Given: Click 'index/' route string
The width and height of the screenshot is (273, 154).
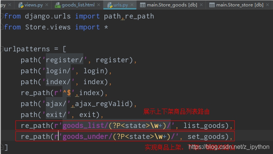Looking at the screenshot, I should (x=58, y=82).
